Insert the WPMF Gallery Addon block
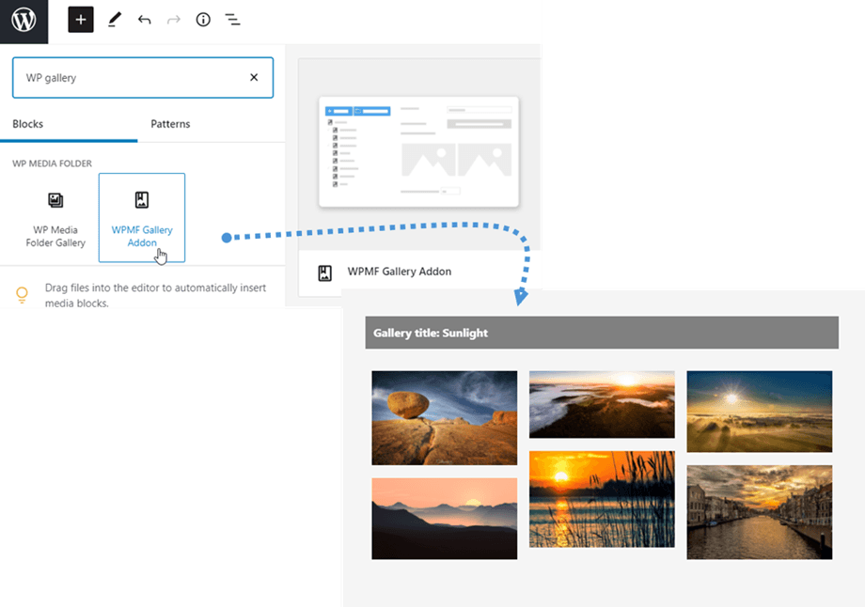 (x=142, y=218)
